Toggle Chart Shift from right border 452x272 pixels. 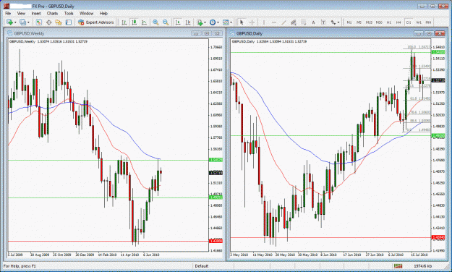(x=187, y=22)
